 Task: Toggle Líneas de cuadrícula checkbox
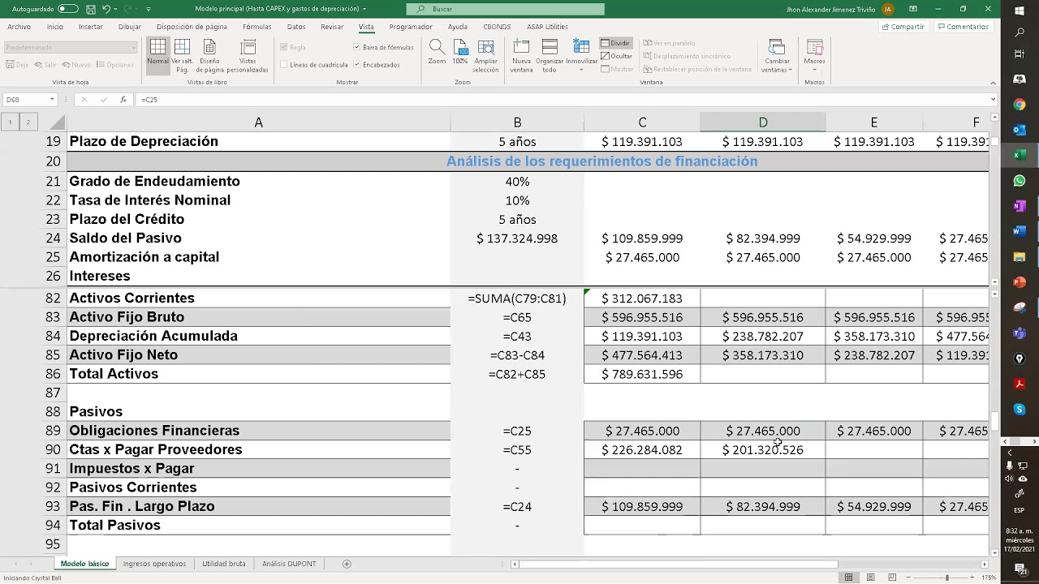point(284,64)
